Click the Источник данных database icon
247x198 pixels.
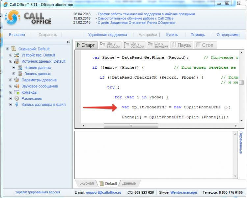[x=16, y=61]
